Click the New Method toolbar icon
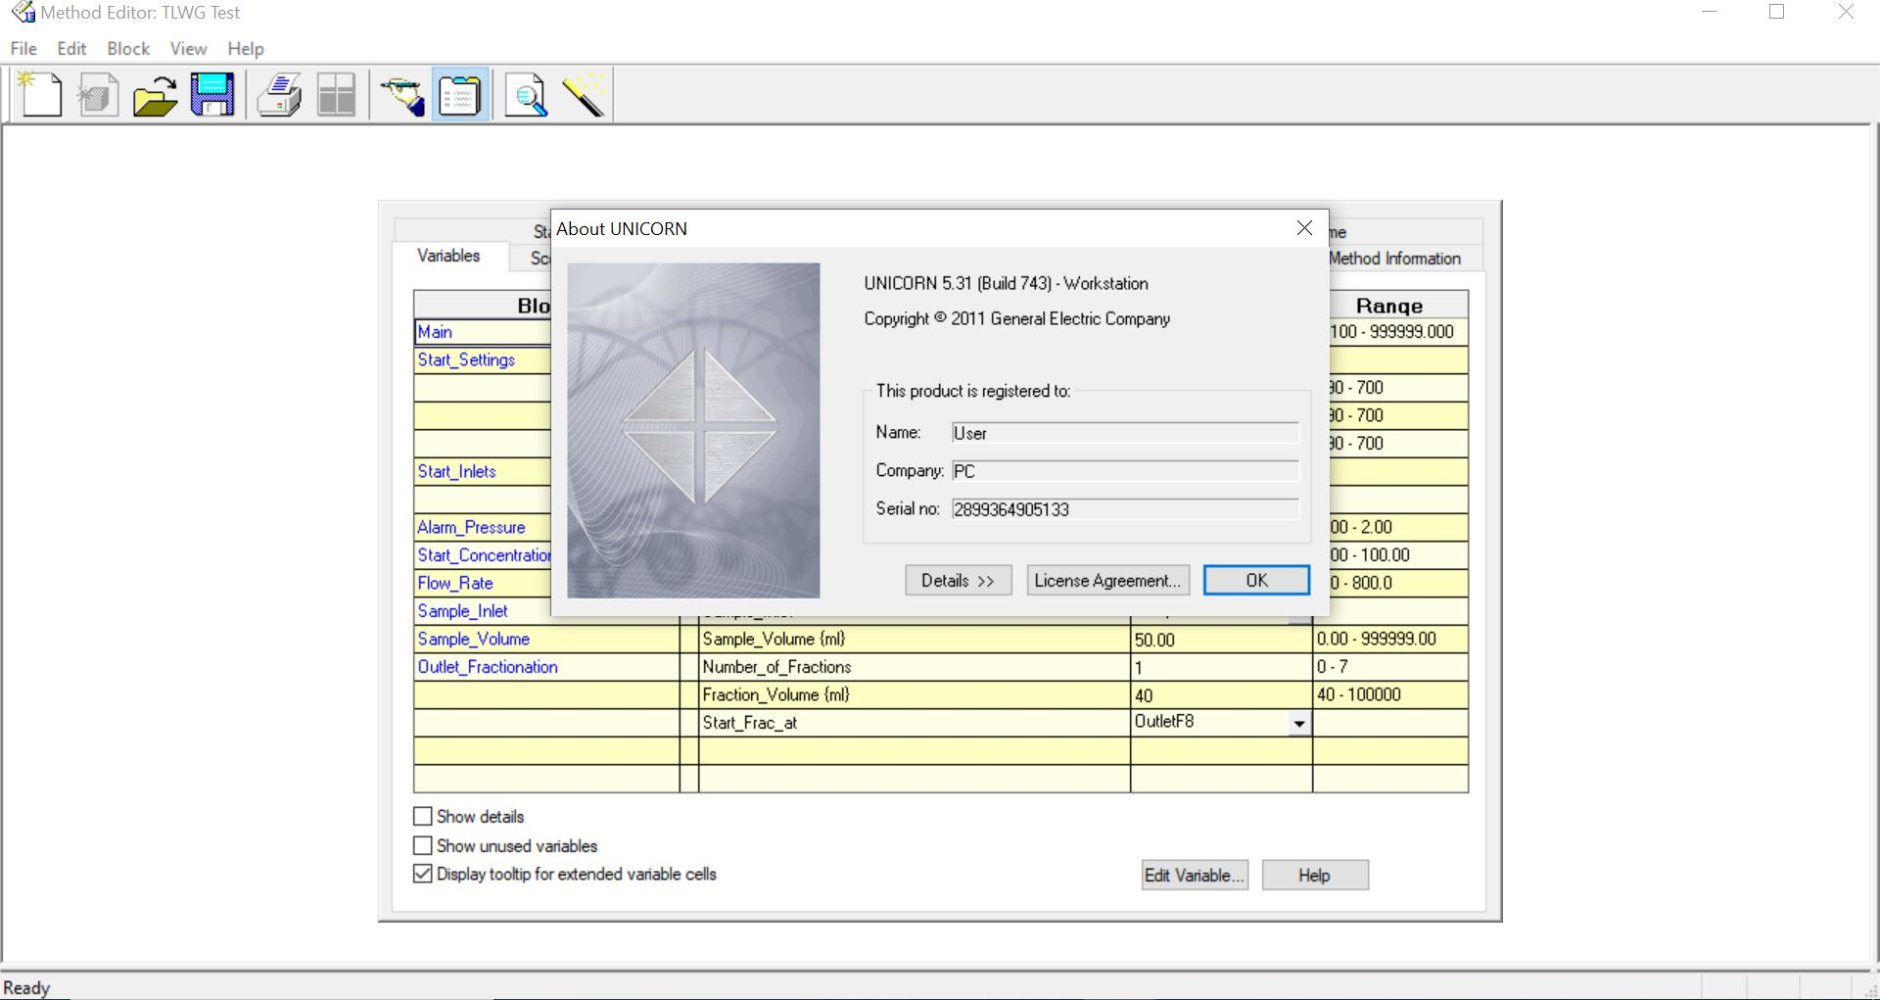 tap(40, 95)
